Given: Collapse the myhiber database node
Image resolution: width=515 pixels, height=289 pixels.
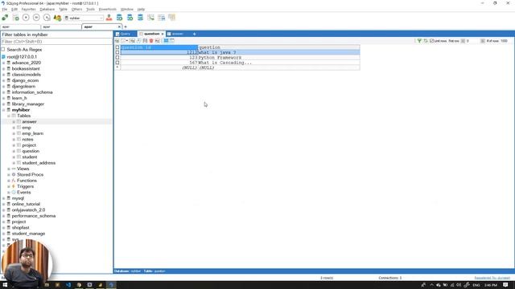Looking at the screenshot, I should [x=4, y=110].
